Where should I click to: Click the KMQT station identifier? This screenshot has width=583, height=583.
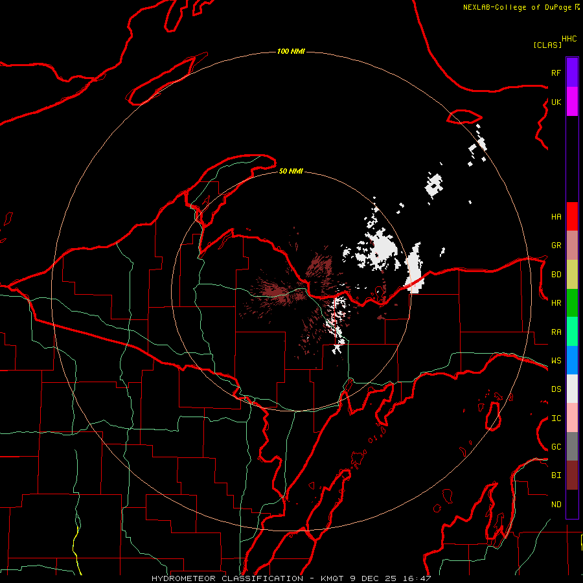pos(333,578)
